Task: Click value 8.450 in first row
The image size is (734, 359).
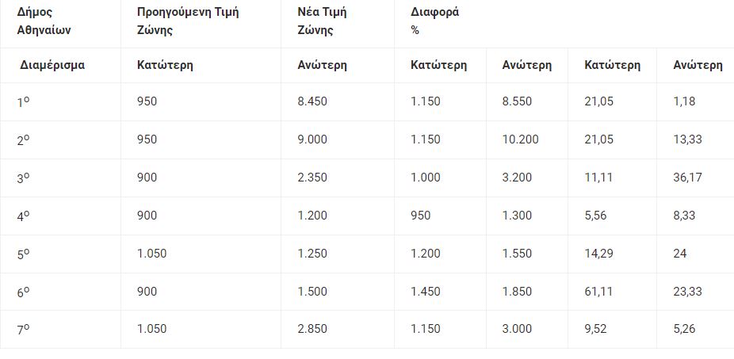Action: click(312, 101)
